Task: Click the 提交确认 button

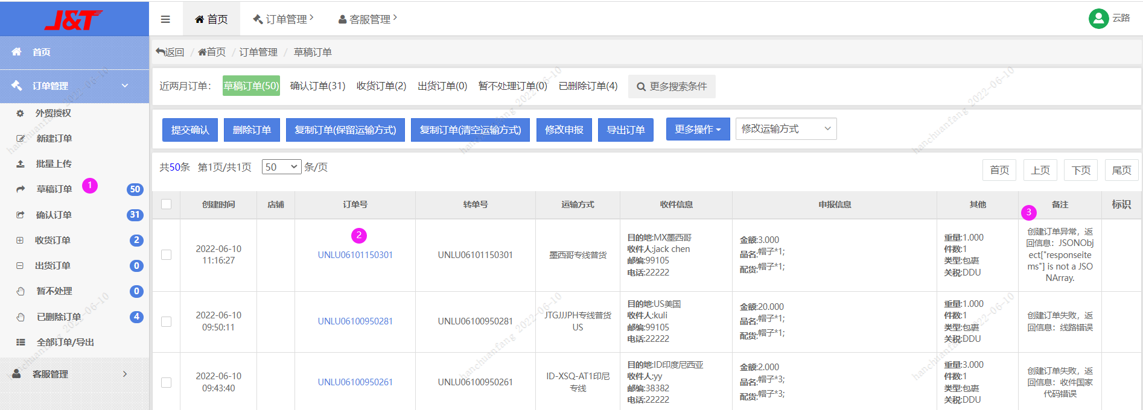Action: click(190, 130)
